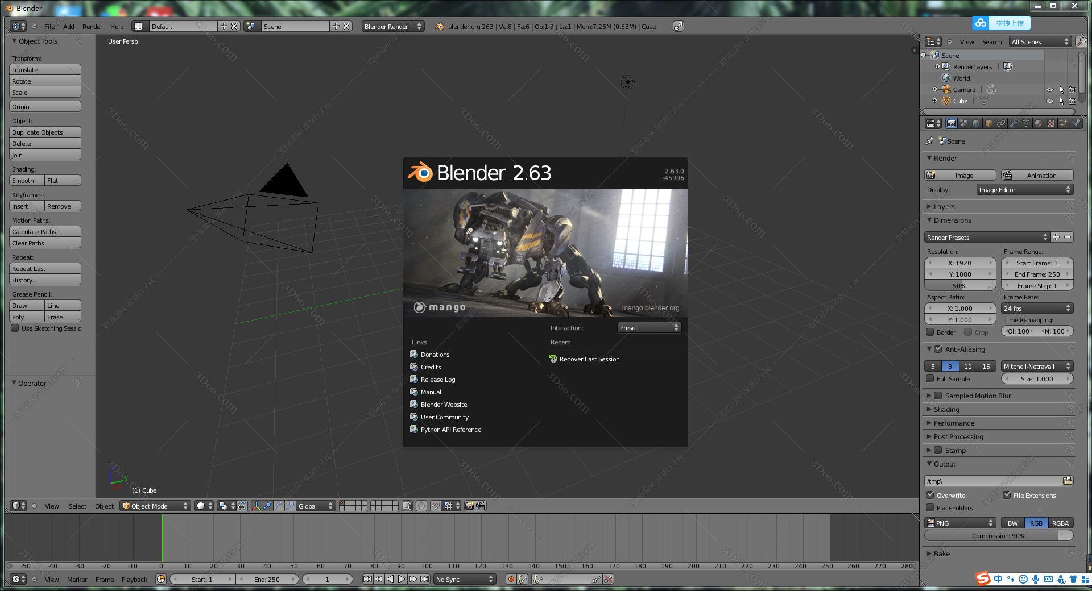
Task: Toggle fullscreen with the back-to-previous icon
Action: [678, 26]
